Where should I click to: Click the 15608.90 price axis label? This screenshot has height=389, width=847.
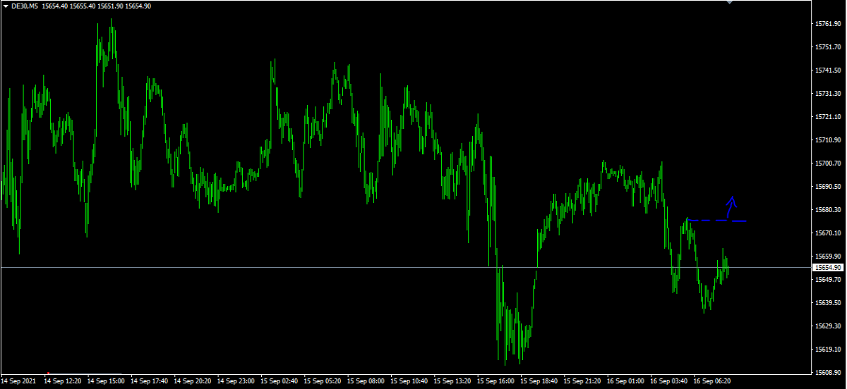pos(827,372)
